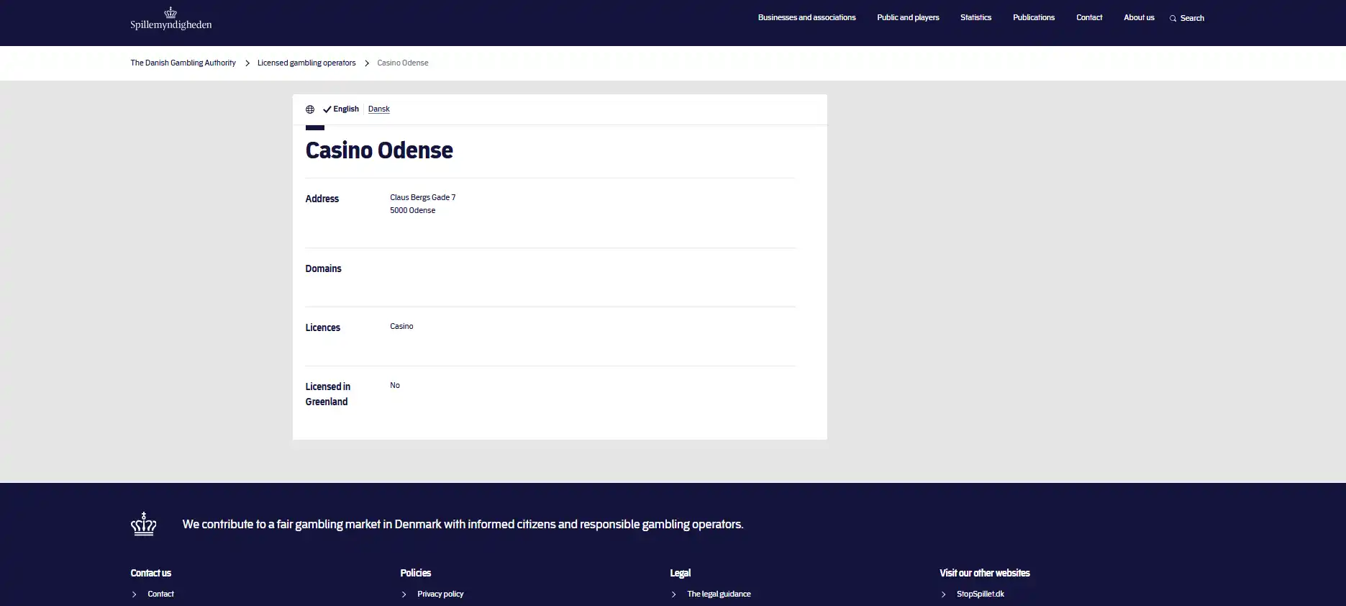Open the Privacy policy link
The width and height of the screenshot is (1346, 606).
tap(440, 594)
